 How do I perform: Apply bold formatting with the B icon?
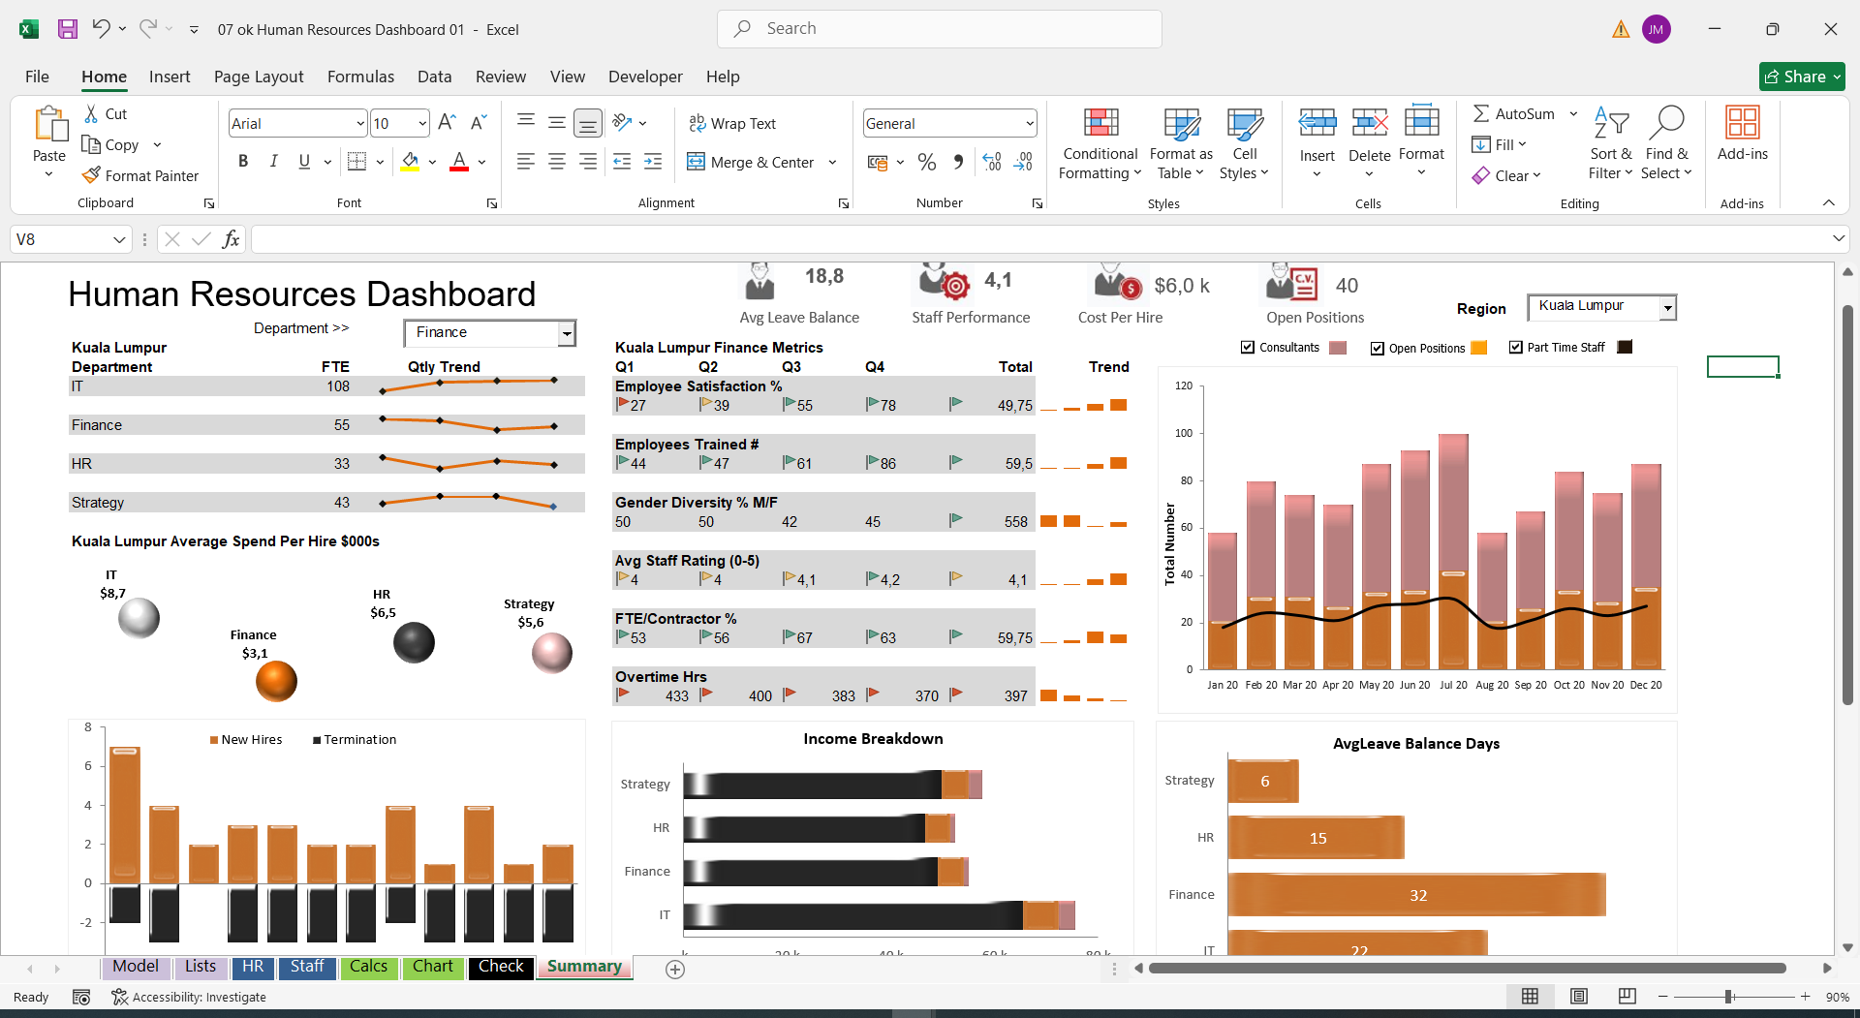tap(243, 161)
